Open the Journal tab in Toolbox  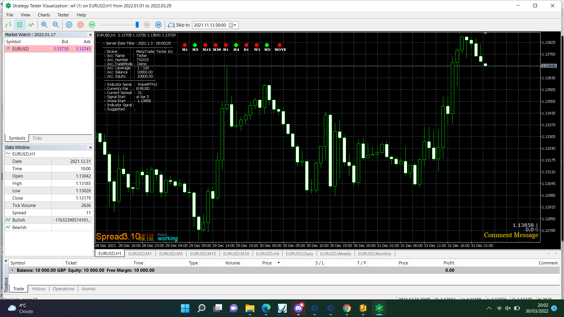[x=88, y=289]
